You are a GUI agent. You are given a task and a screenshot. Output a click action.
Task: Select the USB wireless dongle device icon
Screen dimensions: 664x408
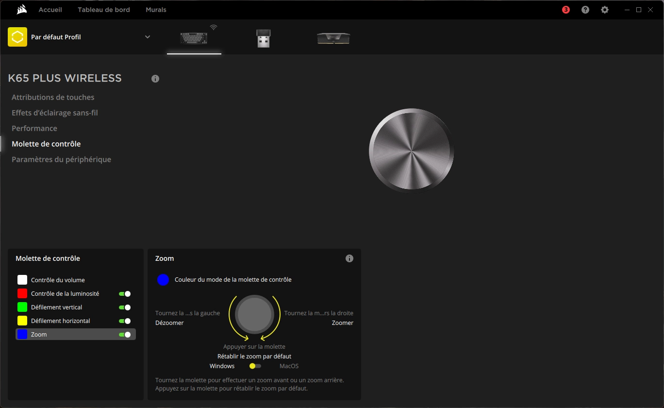263,38
